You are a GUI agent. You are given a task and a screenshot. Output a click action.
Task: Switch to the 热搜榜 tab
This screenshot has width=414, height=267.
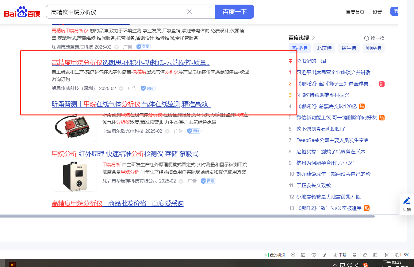pos(300,48)
